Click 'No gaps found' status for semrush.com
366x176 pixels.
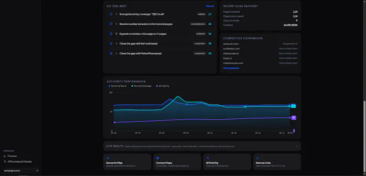(290, 44)
